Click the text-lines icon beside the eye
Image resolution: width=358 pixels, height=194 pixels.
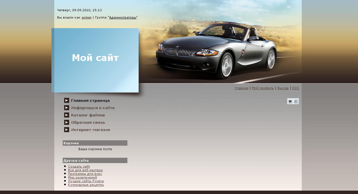[296, 101]
